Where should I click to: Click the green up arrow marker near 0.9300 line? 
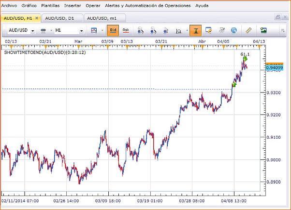coord(234,85)
